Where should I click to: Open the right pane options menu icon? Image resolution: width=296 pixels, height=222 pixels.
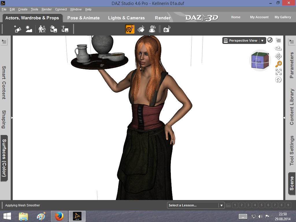tap(291, 42)
